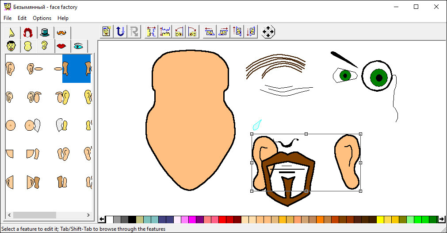Click the skew upward toolbar icon
The height and width of the screenshot is (233, 447).
(x=237, y=31)
